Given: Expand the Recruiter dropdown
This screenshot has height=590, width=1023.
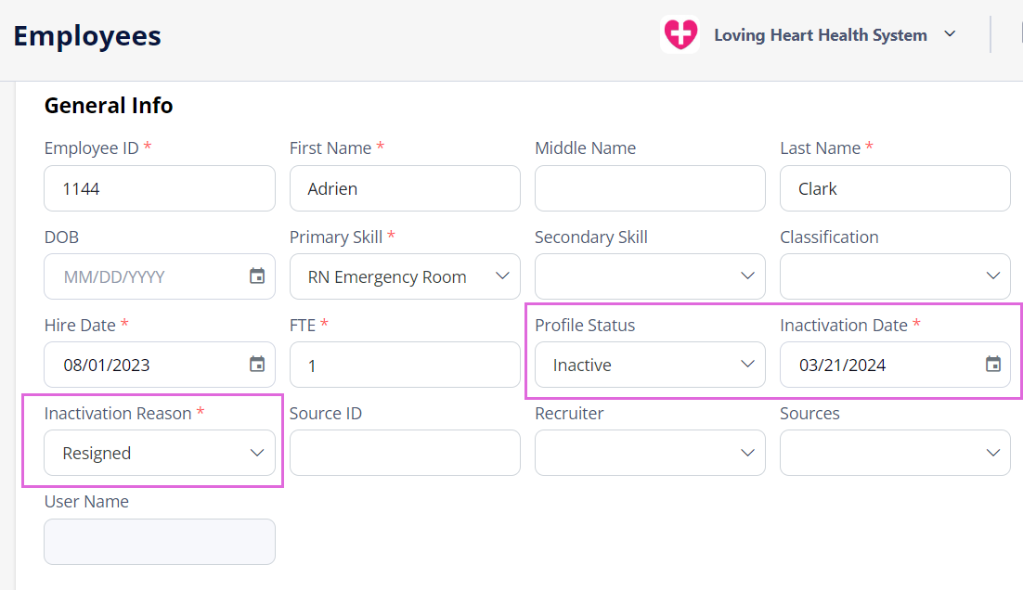Looking at the screenshot, I should [650, 453].
